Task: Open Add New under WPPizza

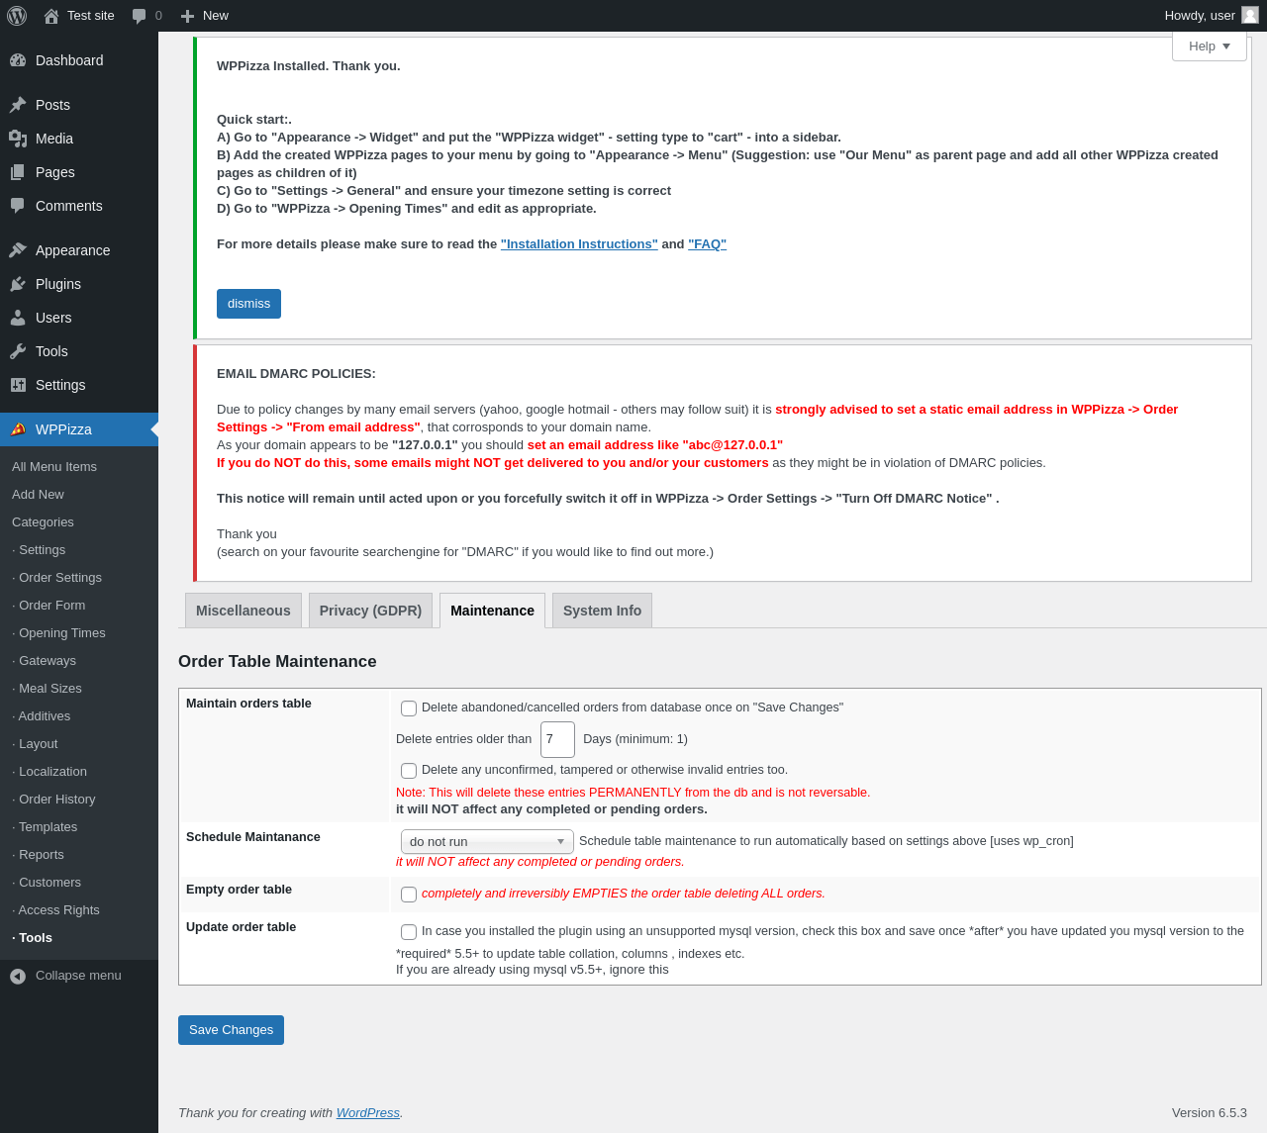Action: 38,494
